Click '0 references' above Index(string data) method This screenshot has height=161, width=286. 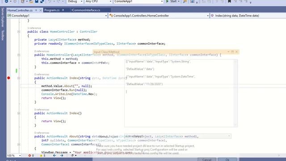(x=42, y=75)
